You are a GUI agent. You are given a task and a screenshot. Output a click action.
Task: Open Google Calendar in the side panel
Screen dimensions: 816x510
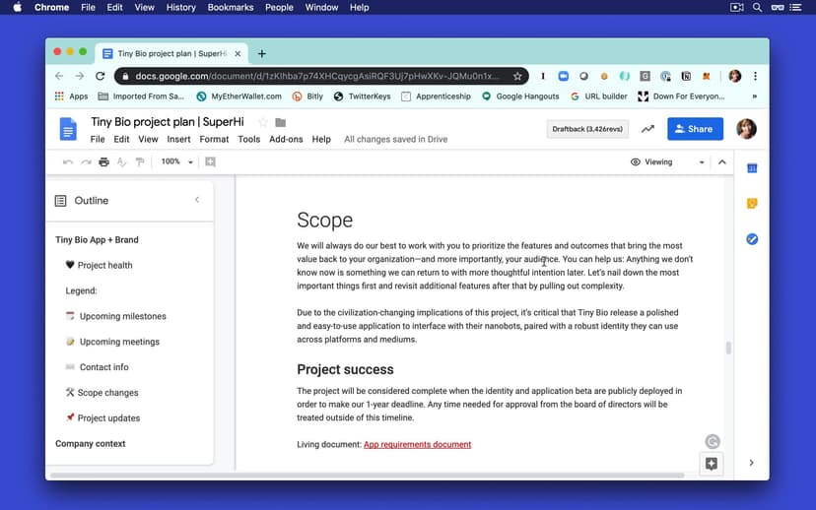tap(752, 168)
